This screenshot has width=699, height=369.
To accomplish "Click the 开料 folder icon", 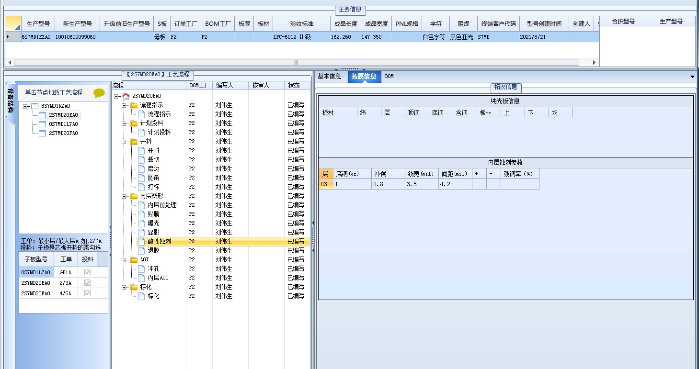I will pos(134,142).
